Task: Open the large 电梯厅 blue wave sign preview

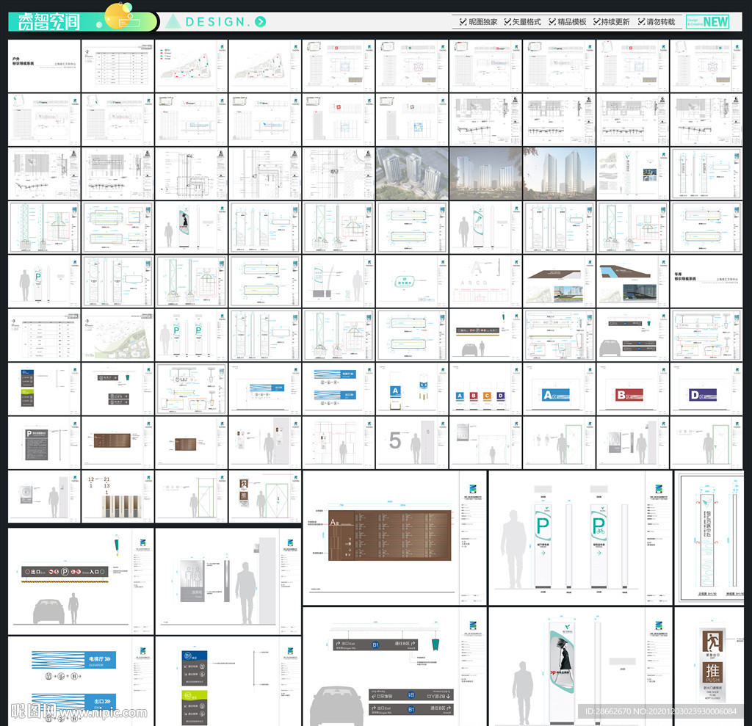Action: point(81,681)
